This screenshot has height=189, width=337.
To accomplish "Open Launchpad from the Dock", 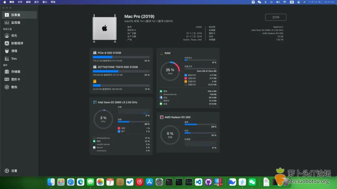I will pyautogui.click(x=61, y=182).
